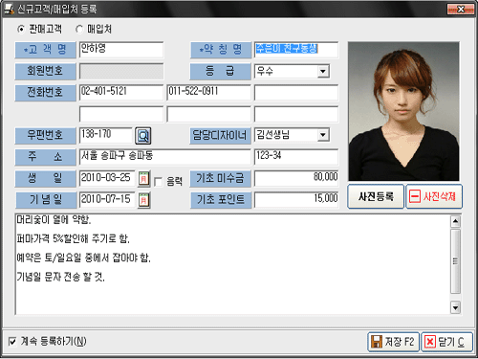Toggle the 음력 lunar calendar checkbox

coord(158,182)
